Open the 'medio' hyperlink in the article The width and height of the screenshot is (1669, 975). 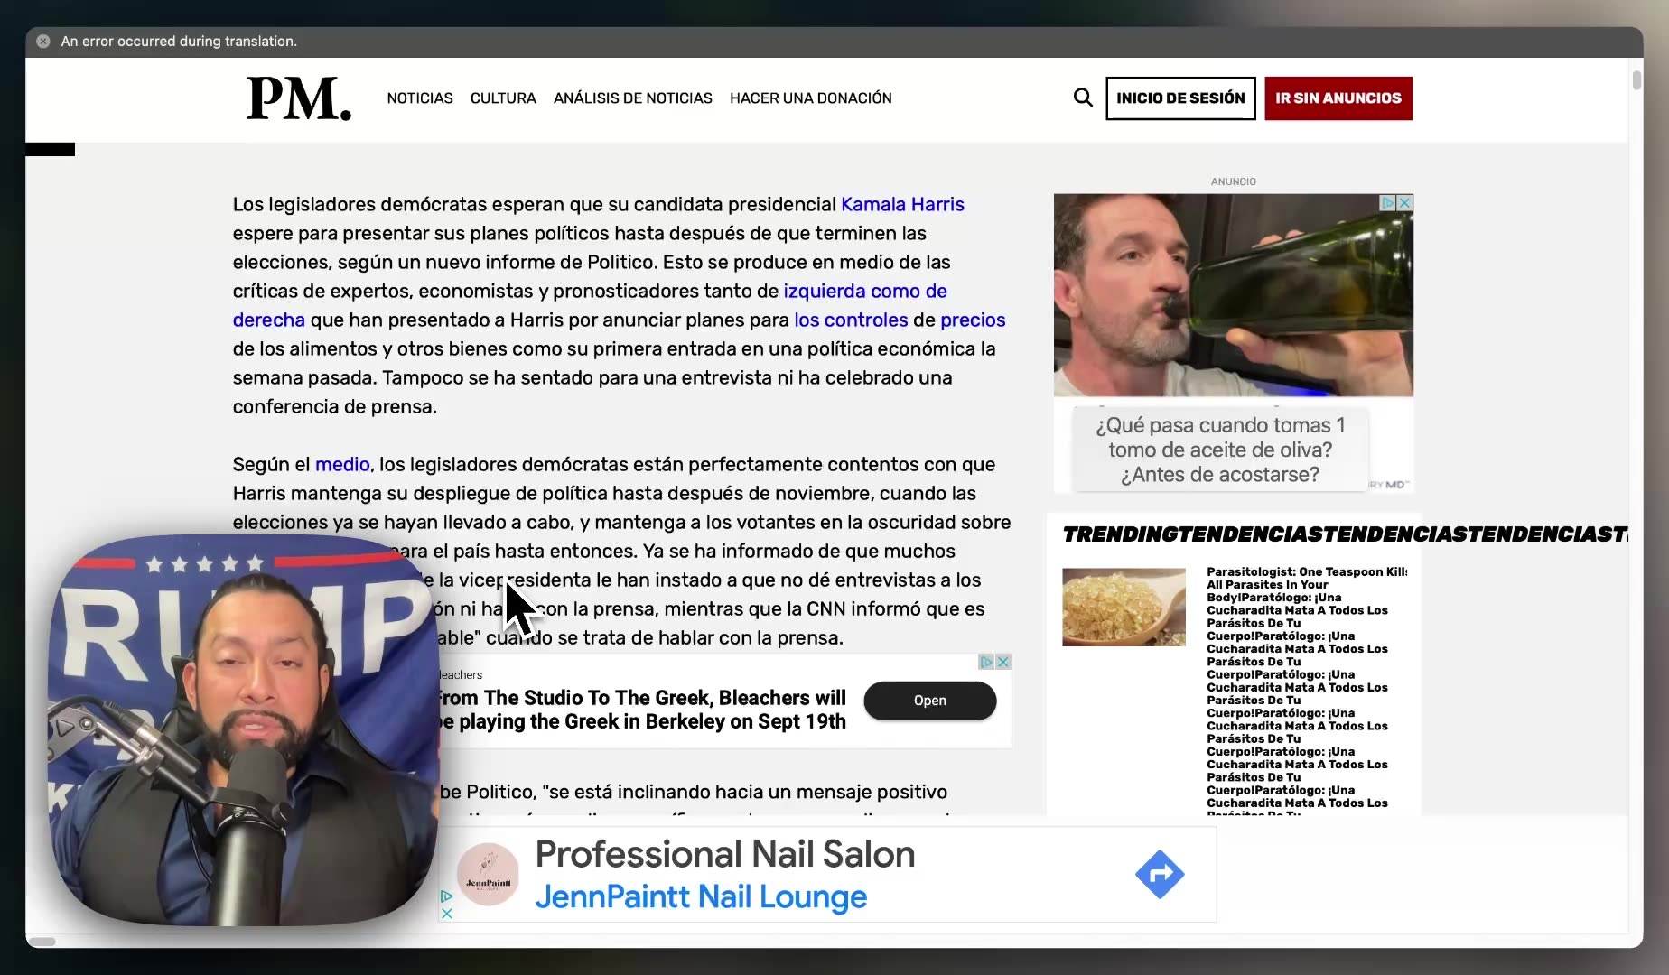coord(341,464)
